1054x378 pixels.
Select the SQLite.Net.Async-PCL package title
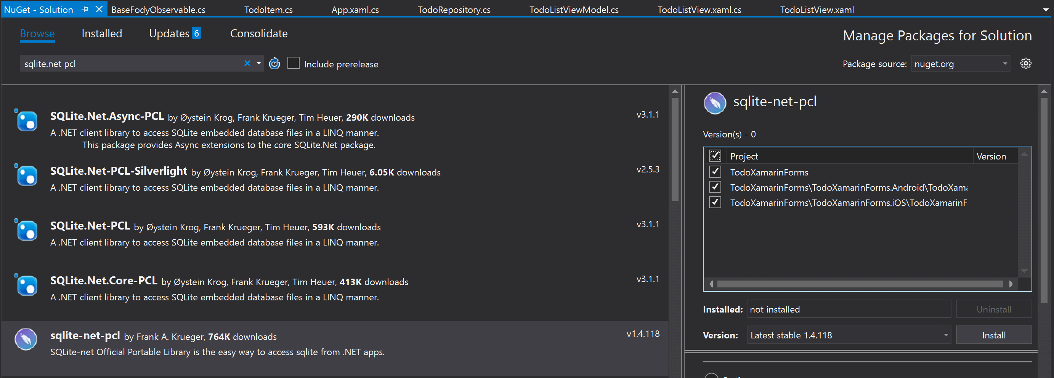[107, 116]
